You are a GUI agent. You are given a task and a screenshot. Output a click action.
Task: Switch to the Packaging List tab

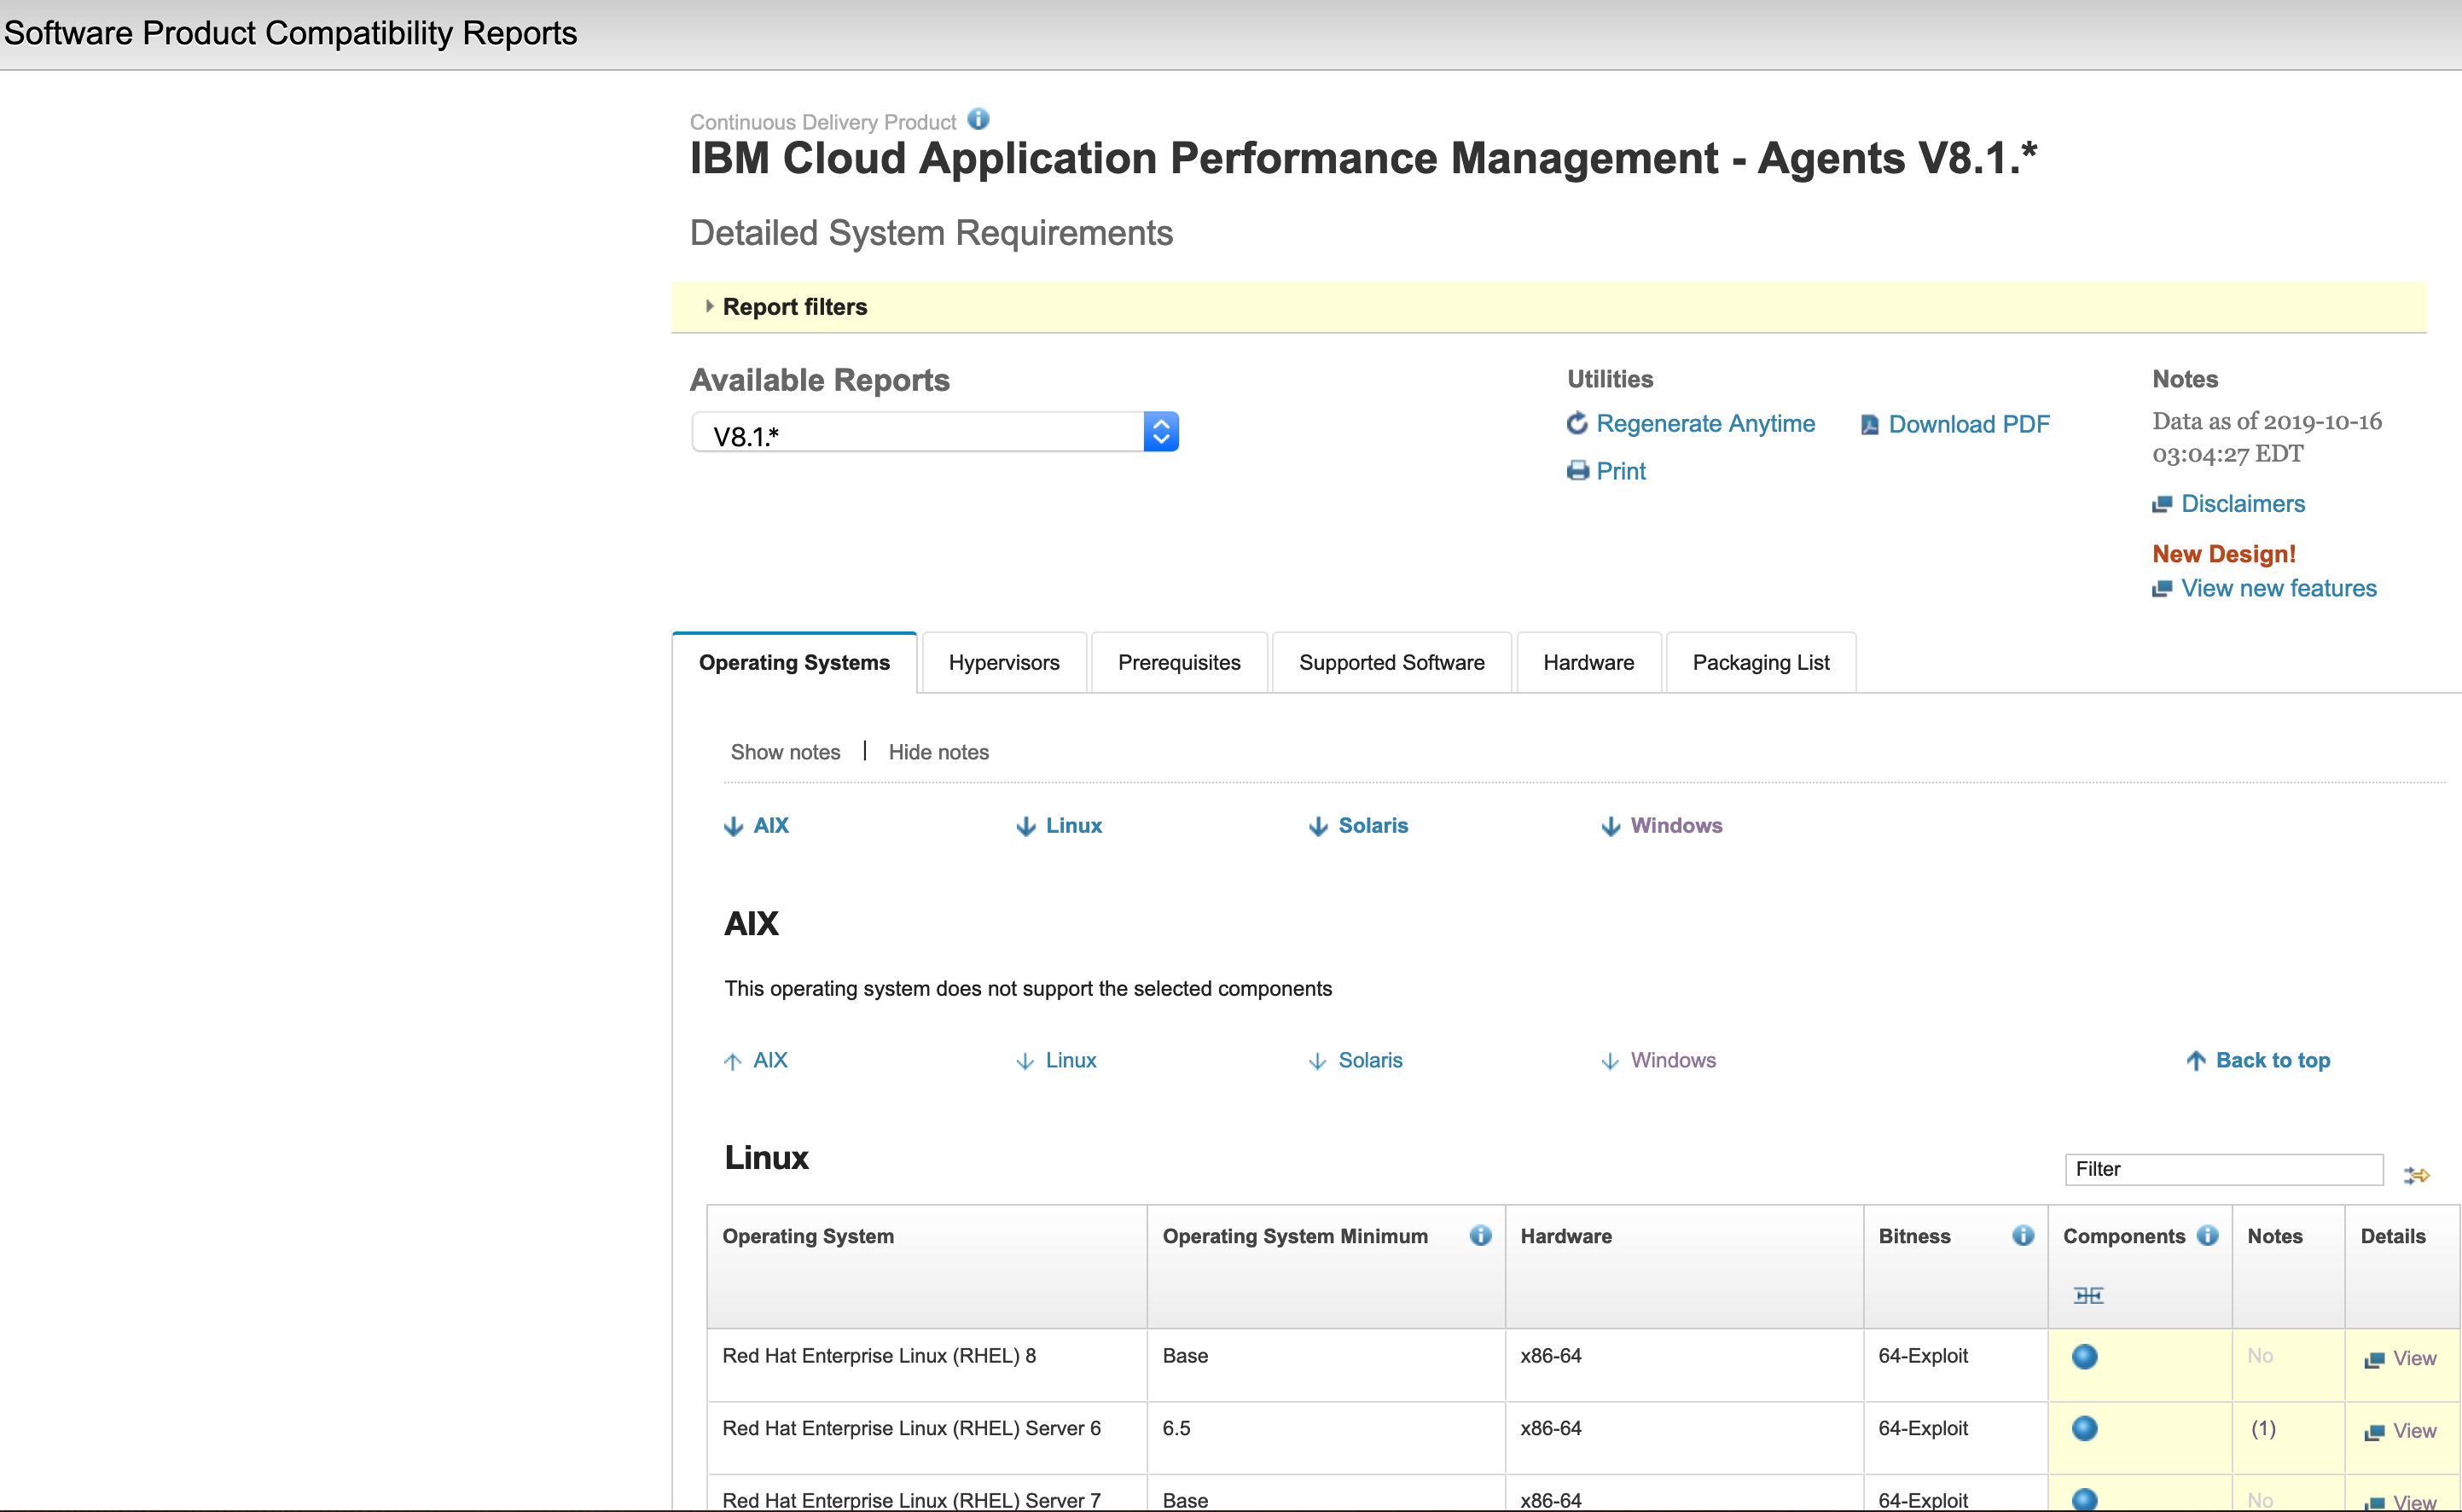tap(1760, 662)
